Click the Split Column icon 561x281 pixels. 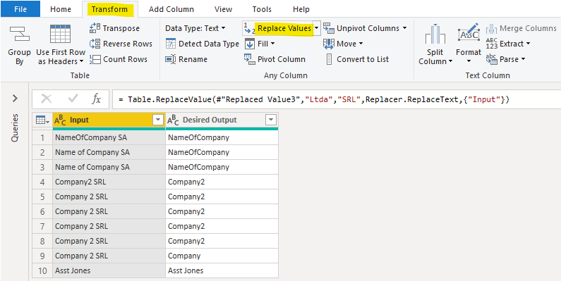(435, 35)
